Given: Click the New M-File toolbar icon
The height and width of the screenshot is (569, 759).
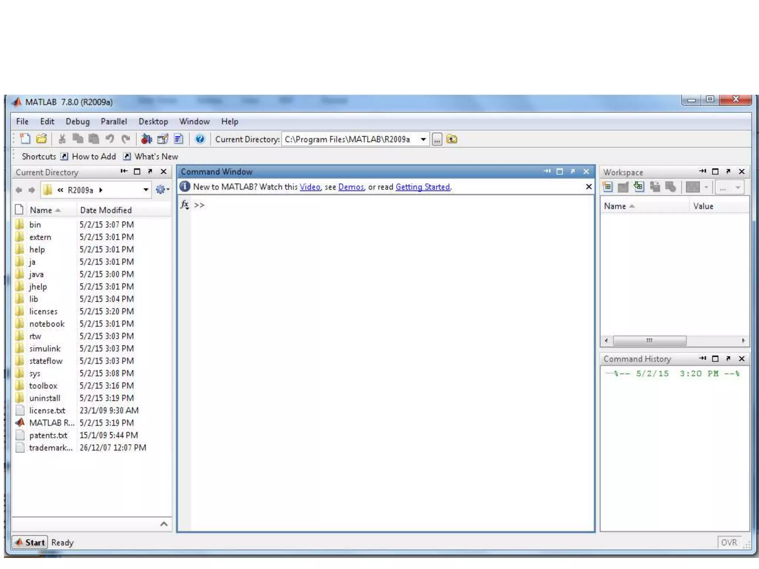Looking at the screenshot, I should point(25,139).
